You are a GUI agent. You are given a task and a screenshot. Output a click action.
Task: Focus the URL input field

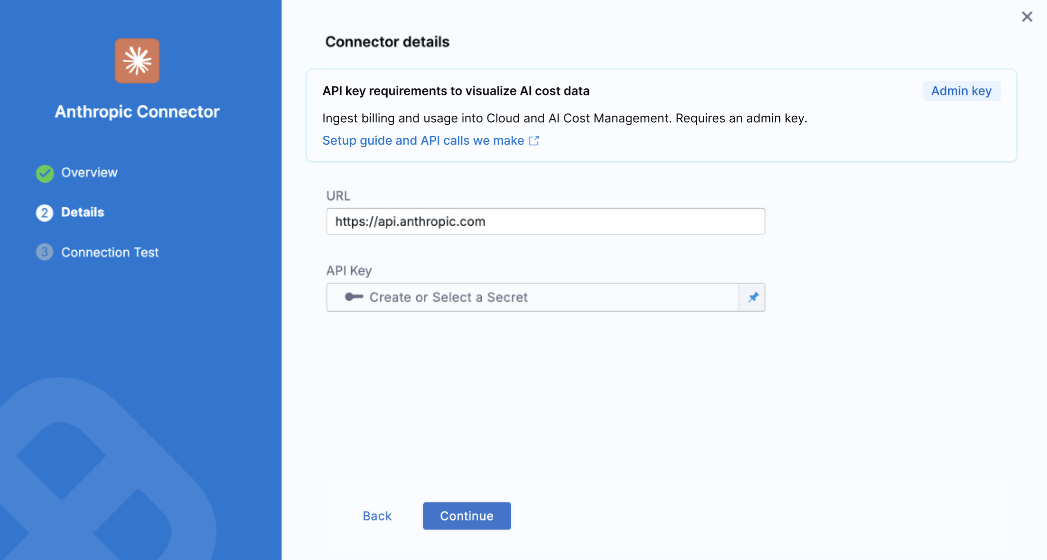pos(545,222)
